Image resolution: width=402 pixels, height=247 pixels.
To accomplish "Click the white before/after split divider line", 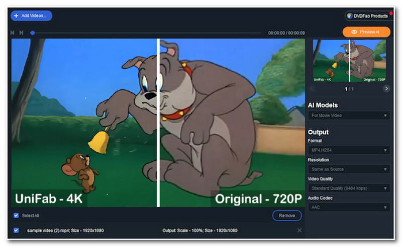I will coord(158,123).
